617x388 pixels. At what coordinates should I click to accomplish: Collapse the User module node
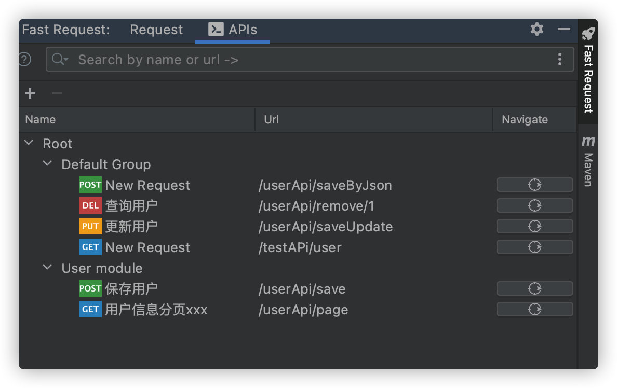[47, 267]
